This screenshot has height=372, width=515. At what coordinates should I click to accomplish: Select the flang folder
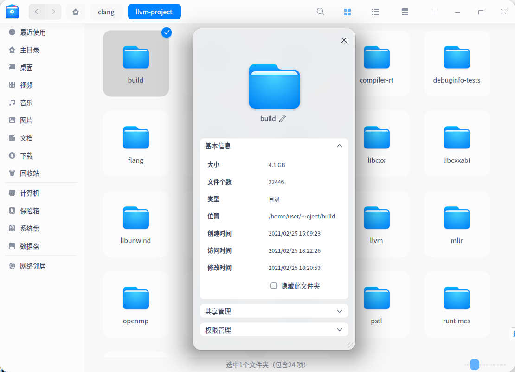[x=135, y=144]
